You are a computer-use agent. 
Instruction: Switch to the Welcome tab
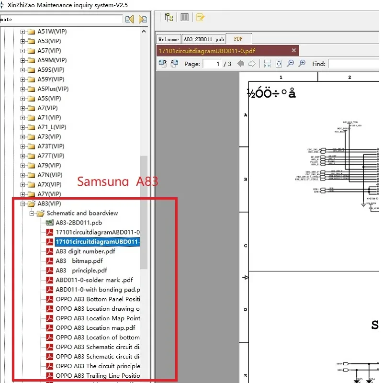click(169, 39)
